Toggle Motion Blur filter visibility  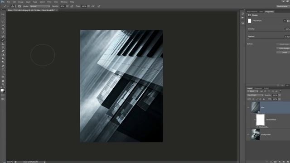pyautogui.click(x=257, y=127)
